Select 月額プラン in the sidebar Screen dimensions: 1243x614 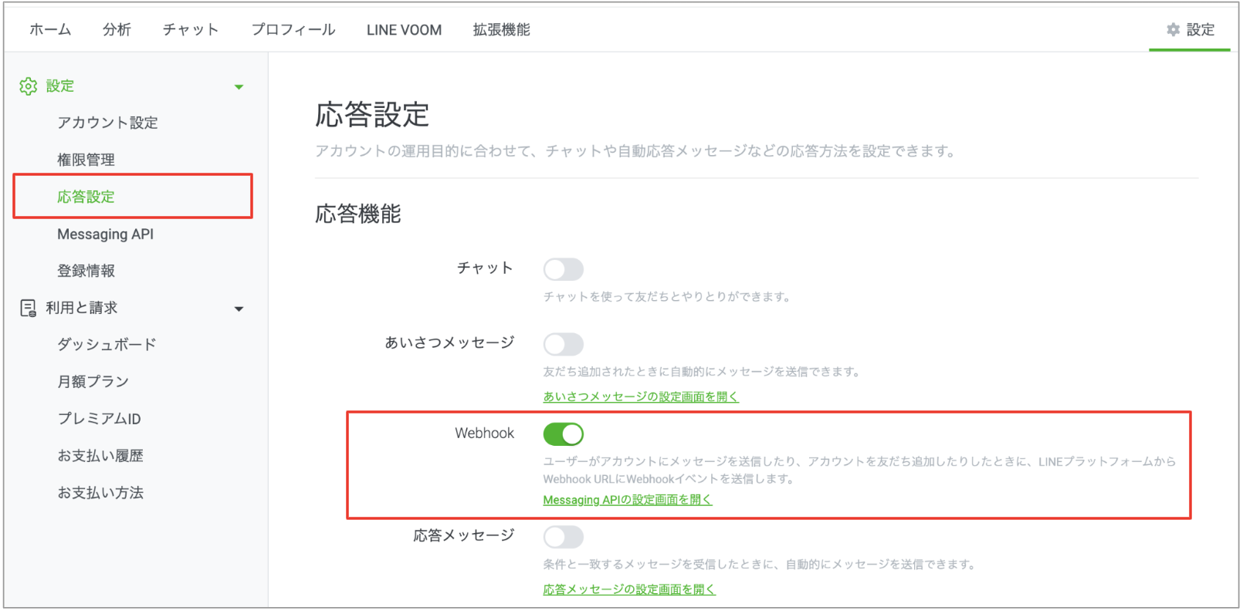pos(93,381)
